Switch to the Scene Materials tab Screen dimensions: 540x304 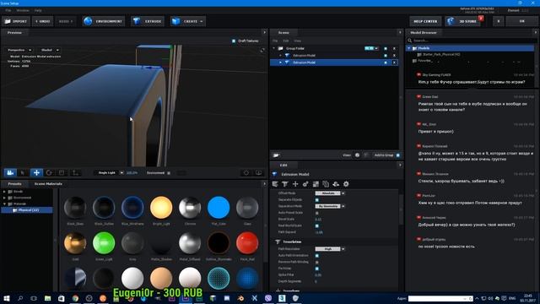(x=48, y=184)
